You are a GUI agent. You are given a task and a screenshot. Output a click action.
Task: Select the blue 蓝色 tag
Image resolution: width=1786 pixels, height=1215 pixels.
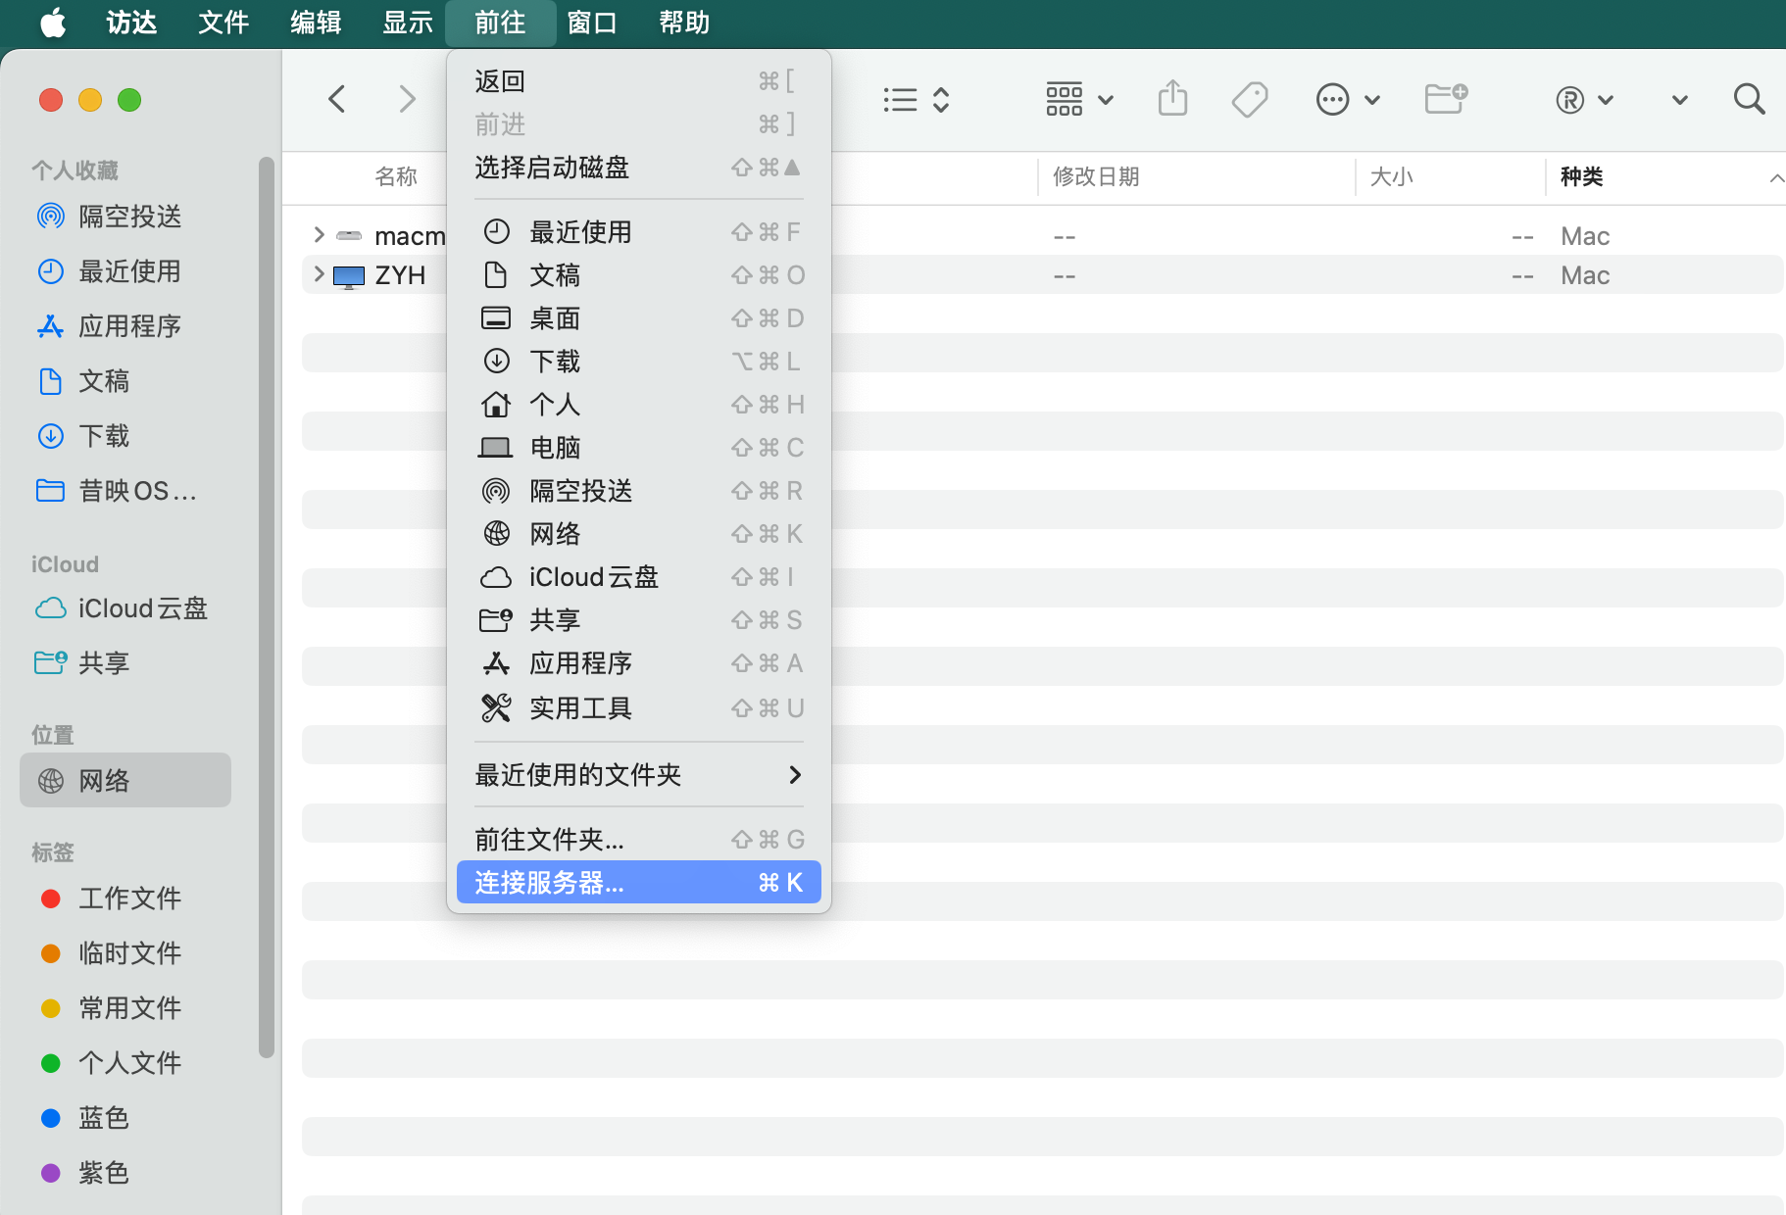[x=125, y=1118]
